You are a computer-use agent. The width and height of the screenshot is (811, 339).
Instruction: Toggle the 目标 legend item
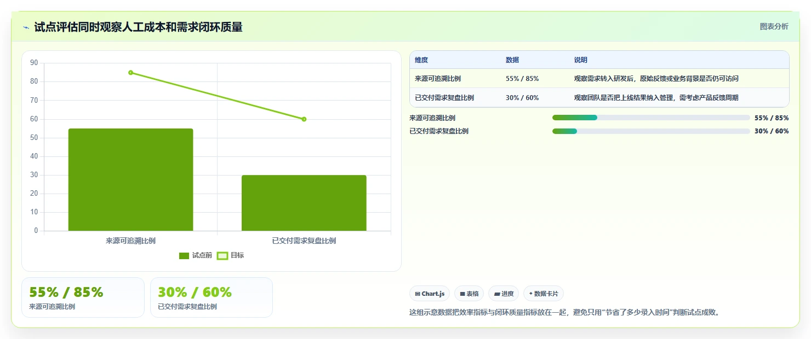[x=230, y=255]
